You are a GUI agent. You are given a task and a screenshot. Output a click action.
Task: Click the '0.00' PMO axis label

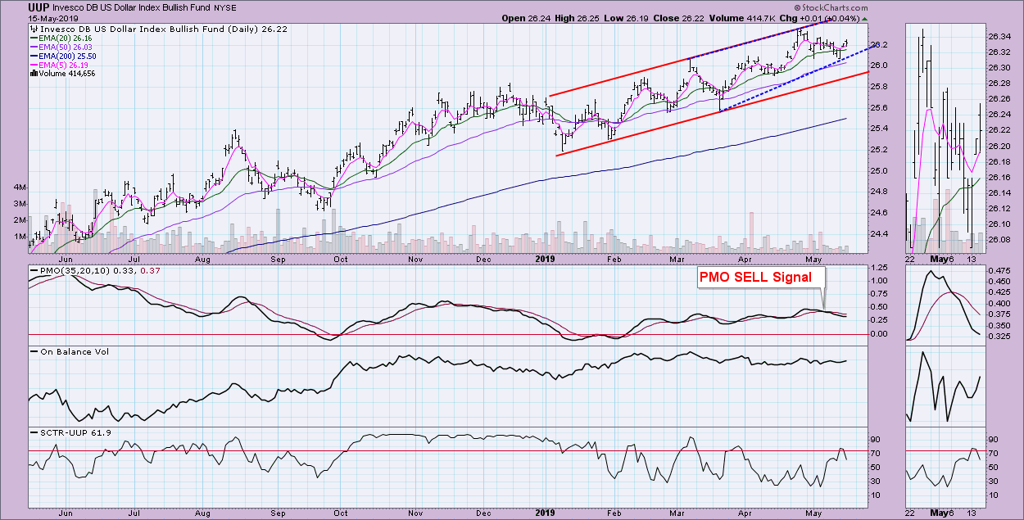coord(878,333)
